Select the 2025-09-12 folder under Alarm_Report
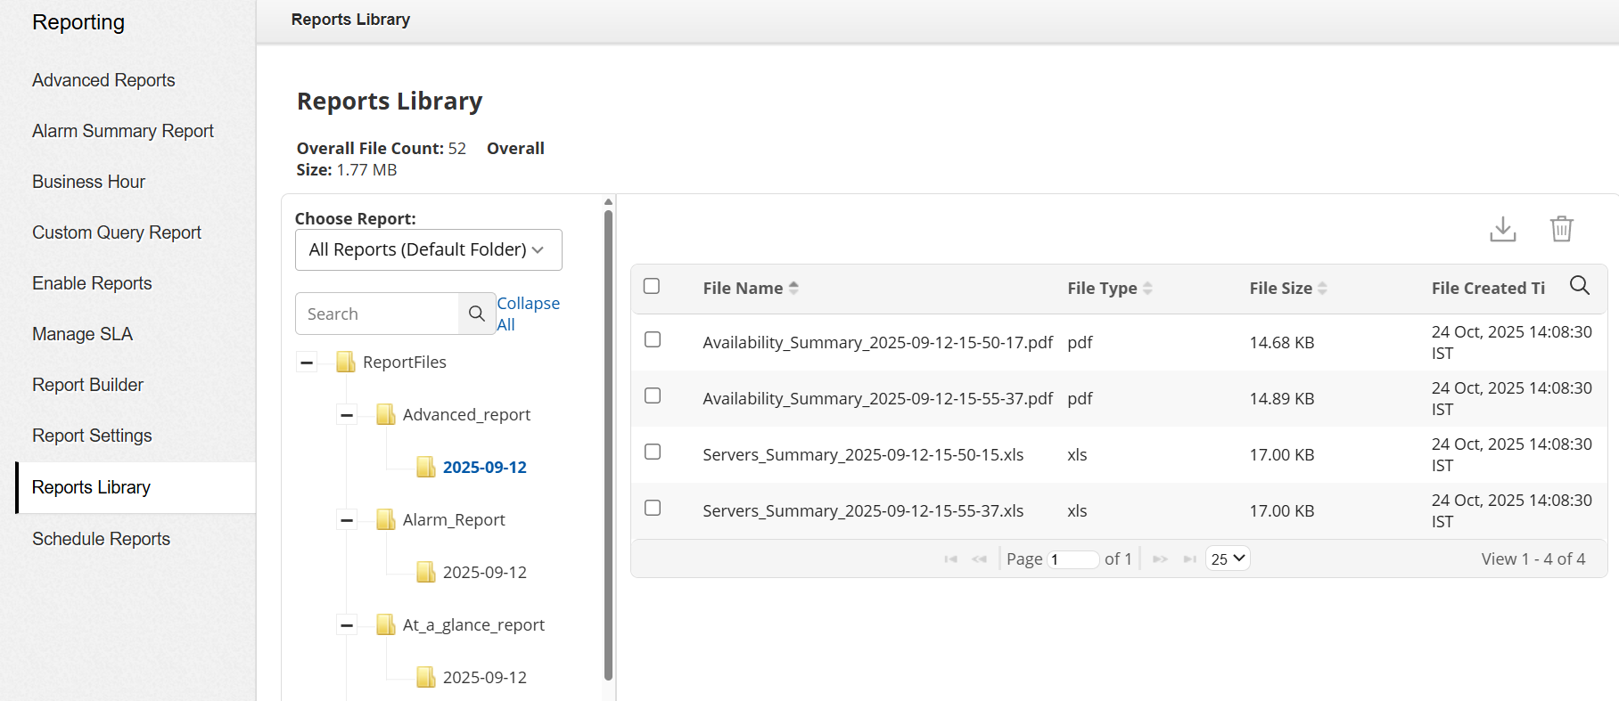 [484, 572]
